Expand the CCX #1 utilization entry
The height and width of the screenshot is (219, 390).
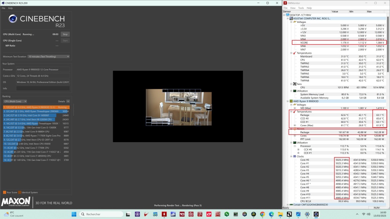[x=298, y=153]
